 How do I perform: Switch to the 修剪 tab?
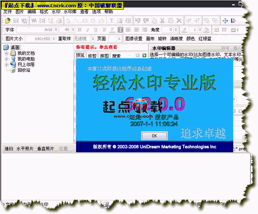click(92, 56)
